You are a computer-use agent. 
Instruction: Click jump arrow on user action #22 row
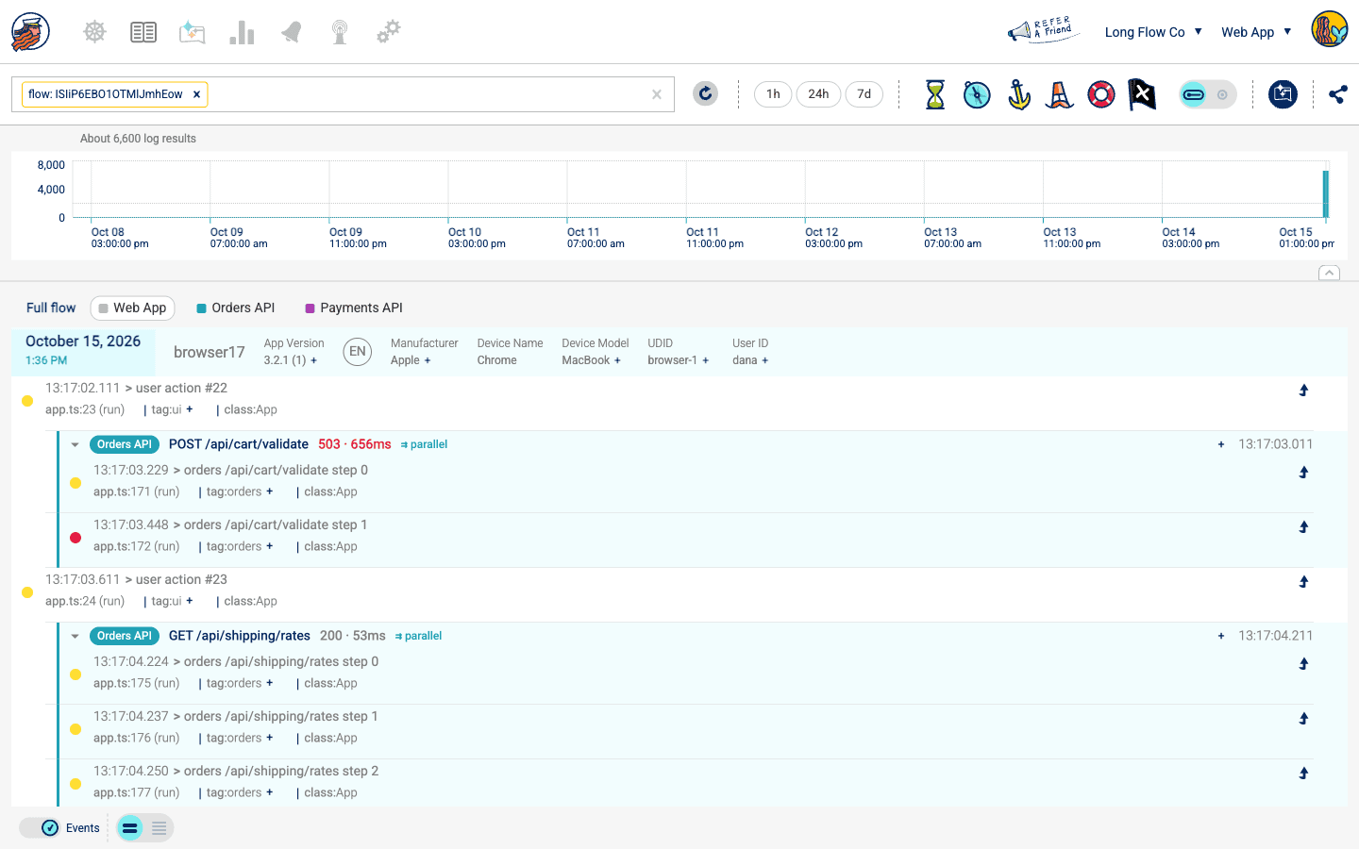pyautogui.click(x=1303, y=390)
